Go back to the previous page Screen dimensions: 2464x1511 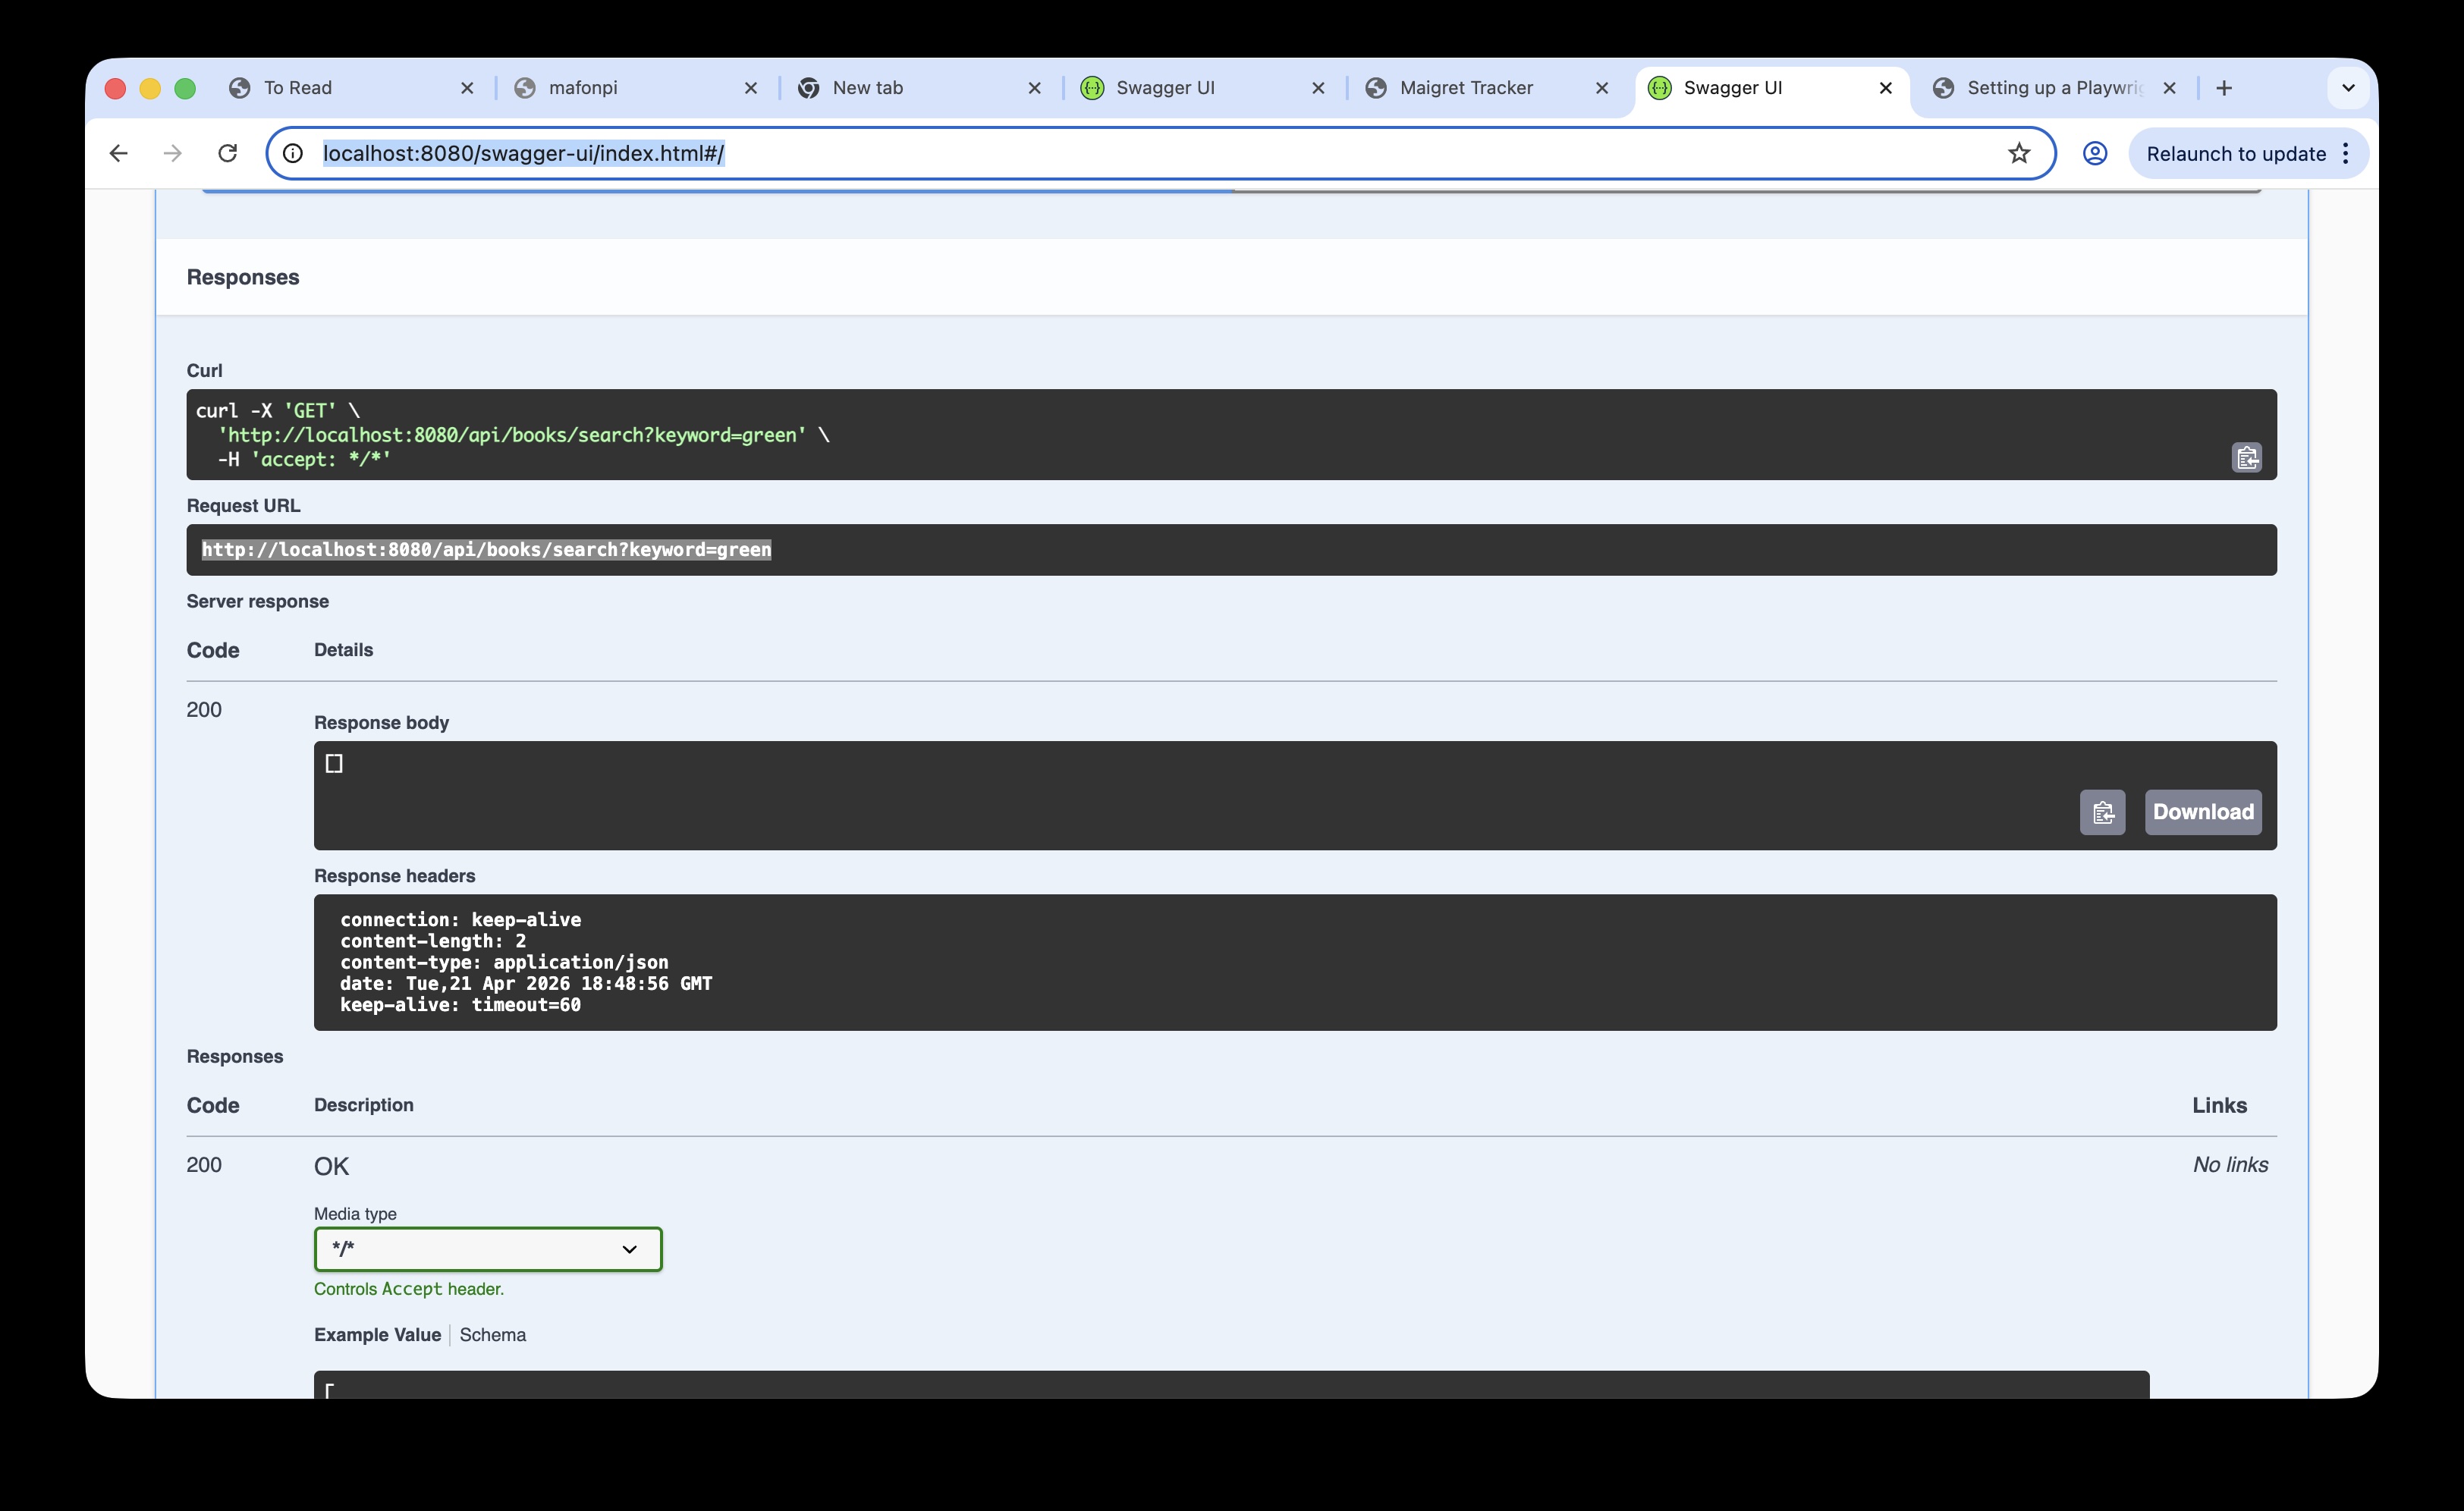pyautogui.click(x=118, y=153)
